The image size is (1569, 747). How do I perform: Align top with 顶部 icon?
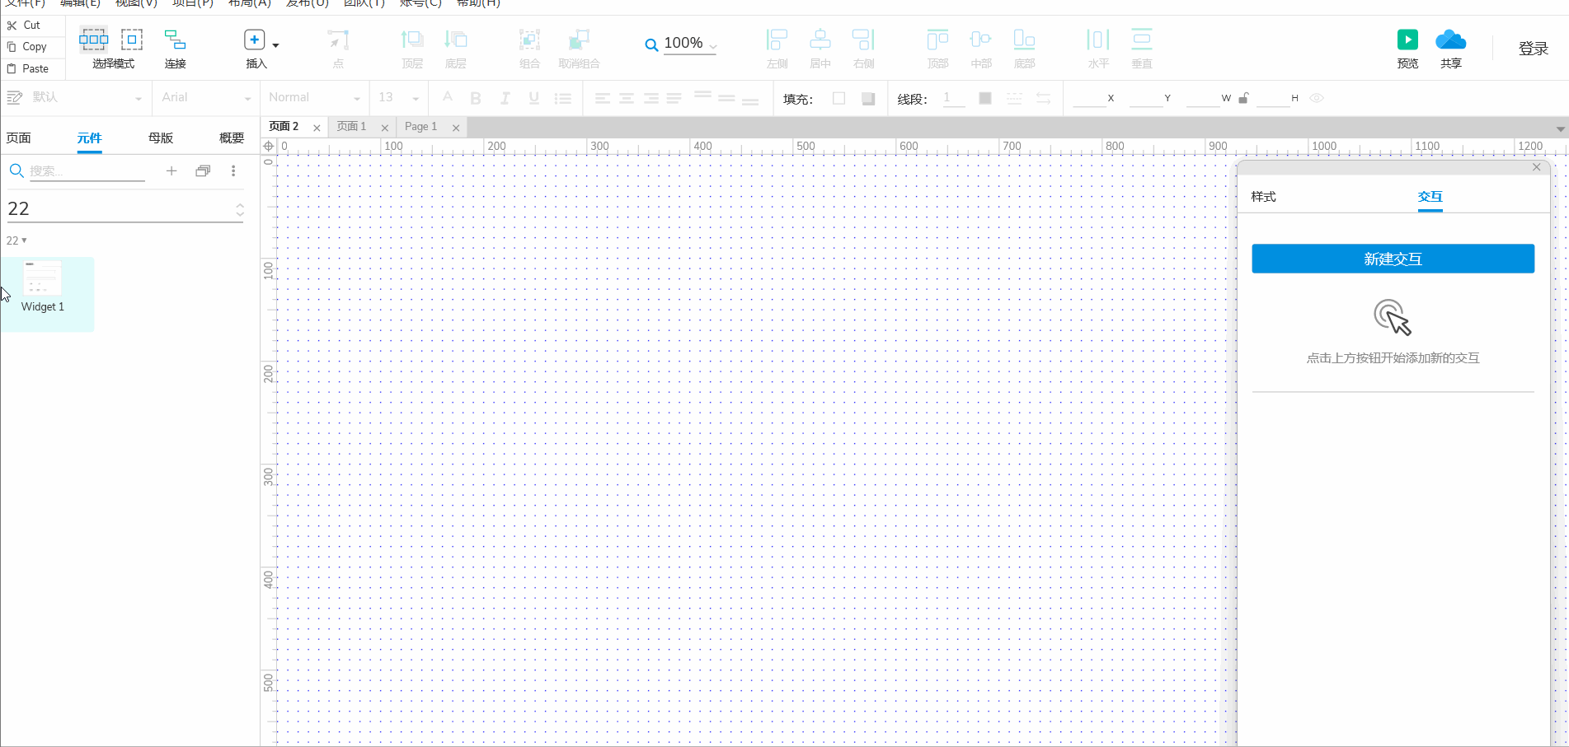coord(937,40)
